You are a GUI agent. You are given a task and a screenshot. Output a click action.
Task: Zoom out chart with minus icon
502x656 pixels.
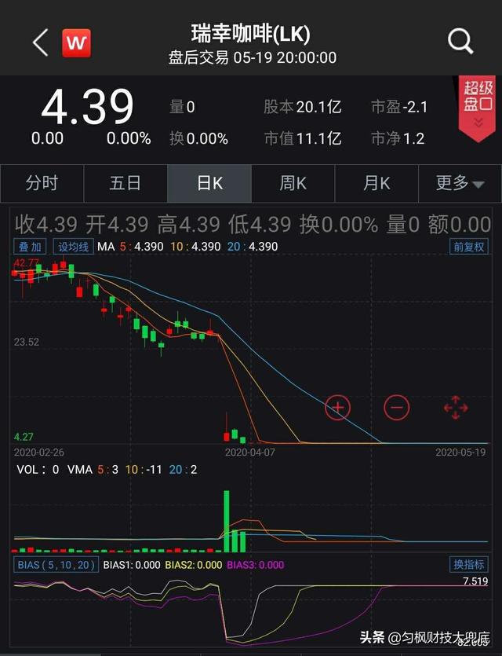click(x=396, y=407)
